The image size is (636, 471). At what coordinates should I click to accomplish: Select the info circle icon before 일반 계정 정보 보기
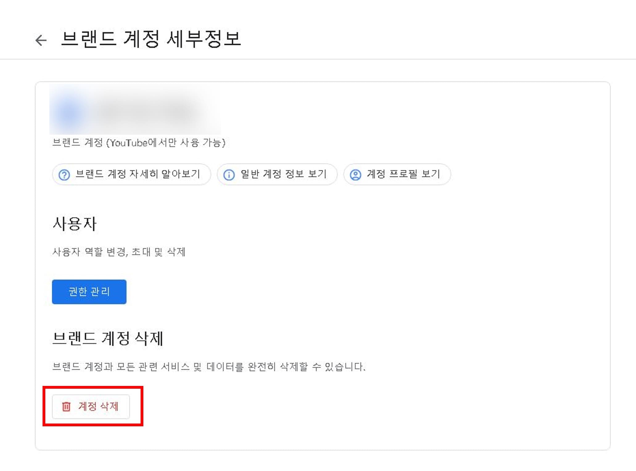coord(229,174)
